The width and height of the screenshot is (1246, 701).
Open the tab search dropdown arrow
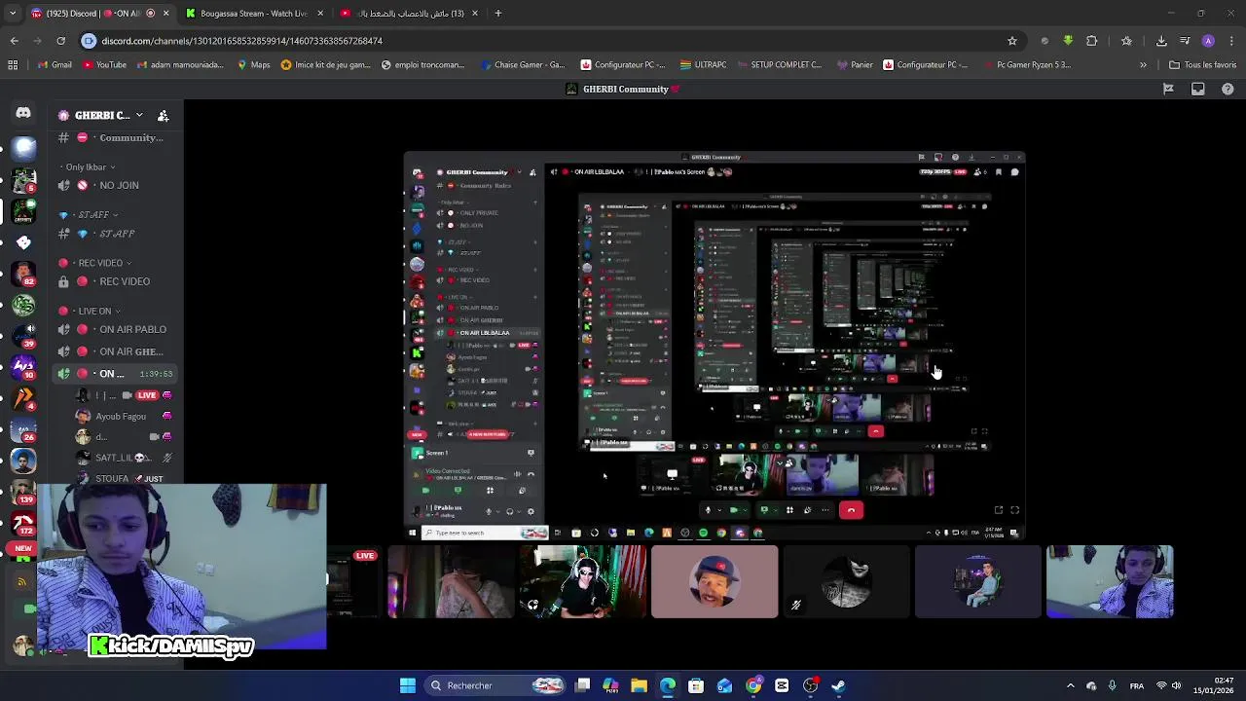point(12,13)
